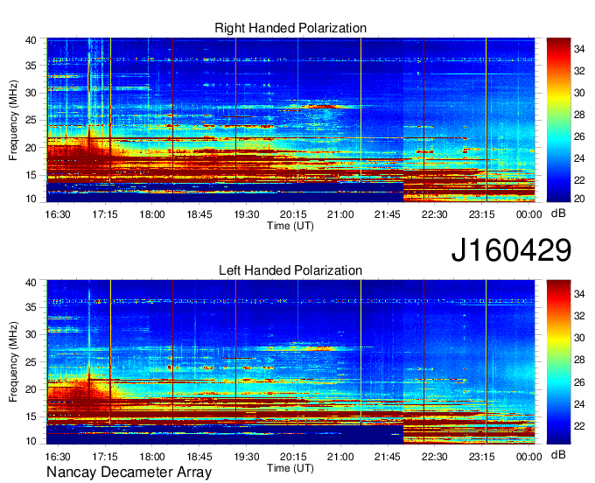Click the 35 MHz tick of Right Handed plot

(31, 66)
